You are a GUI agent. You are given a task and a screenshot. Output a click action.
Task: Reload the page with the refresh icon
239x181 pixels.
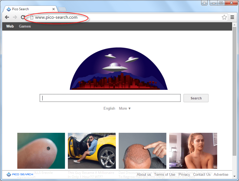click(x=23, y=17)
